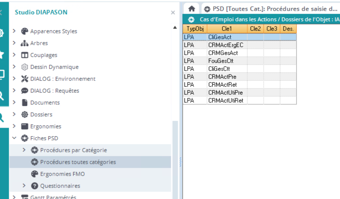Expand the Documents tree node

click(15, 103)
